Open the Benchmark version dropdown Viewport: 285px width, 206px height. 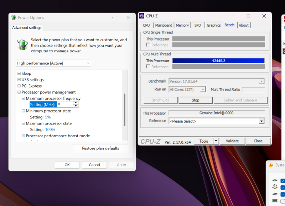click(261, 81)
